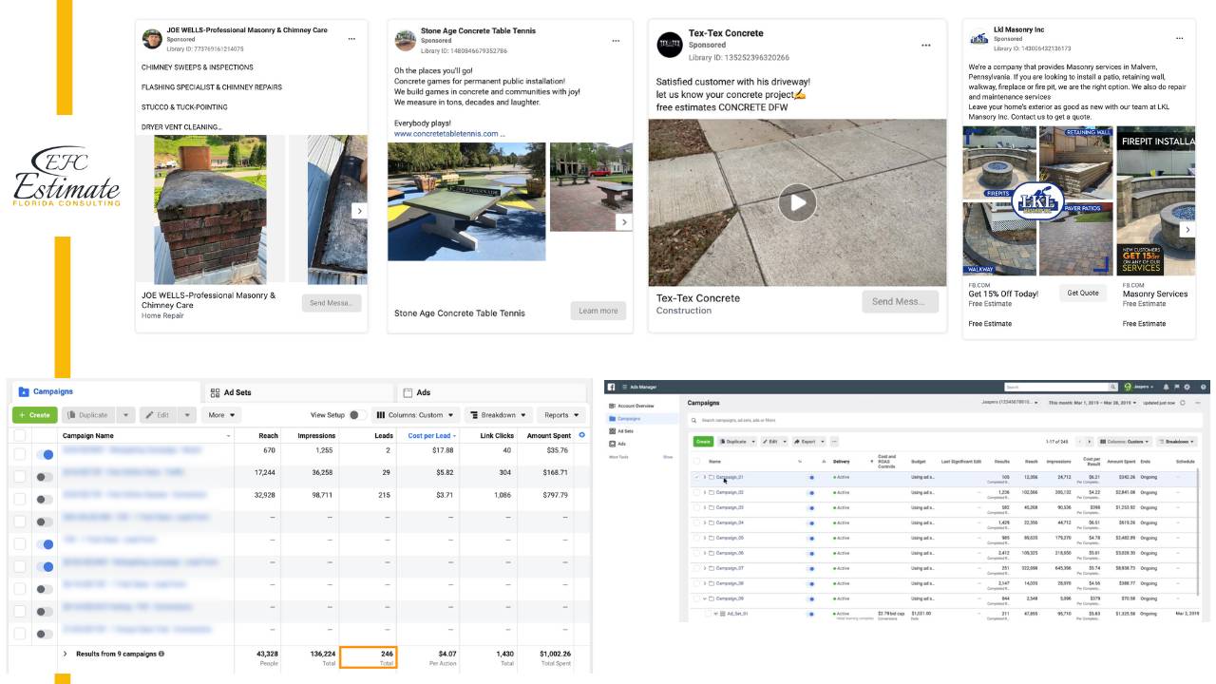Click Lkl Masonry Inc page logo

pos(978,38)
